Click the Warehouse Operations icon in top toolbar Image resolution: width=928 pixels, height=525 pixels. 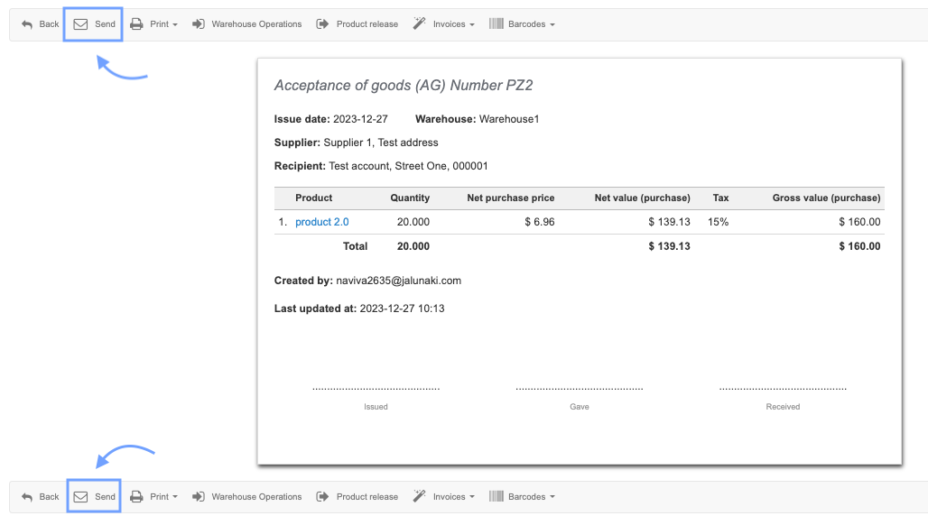(x=199, y=24)
